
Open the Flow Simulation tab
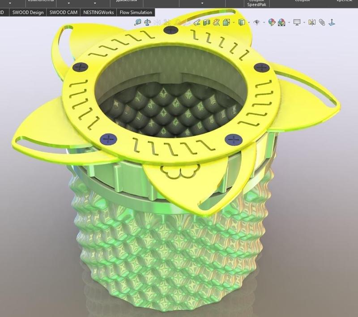(x=136, y=13)
